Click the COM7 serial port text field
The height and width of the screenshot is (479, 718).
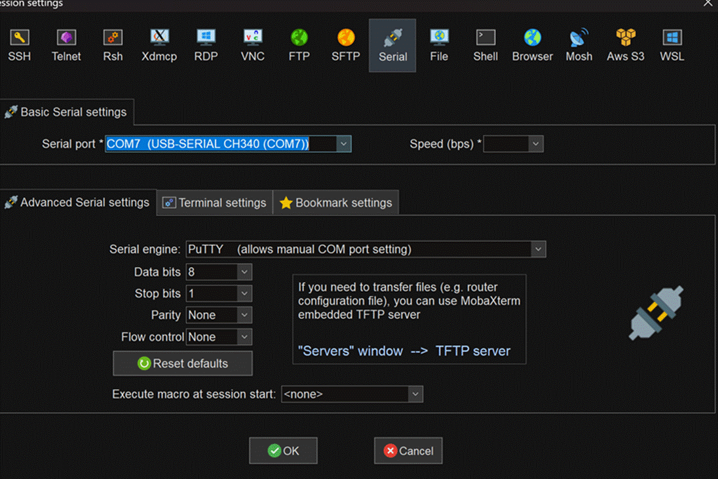[221, 144]
